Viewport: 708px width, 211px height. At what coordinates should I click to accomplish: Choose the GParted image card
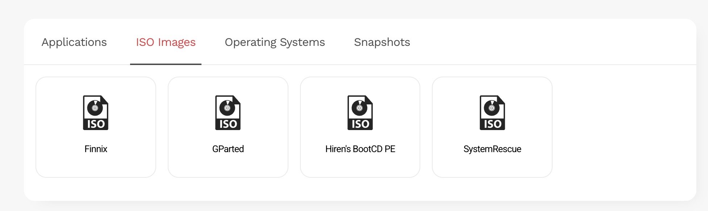[228, 166]
